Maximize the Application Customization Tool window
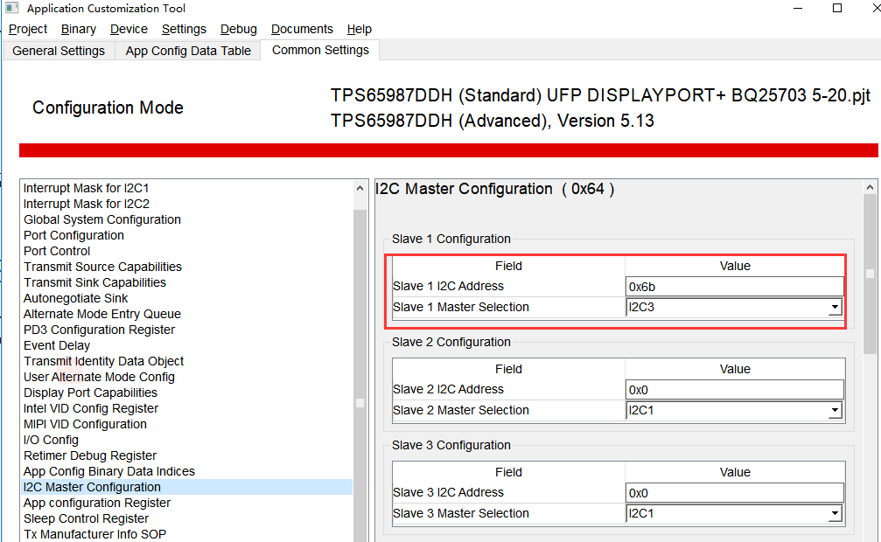This screenshot has width=881, height=542. [x=836, y=8]
